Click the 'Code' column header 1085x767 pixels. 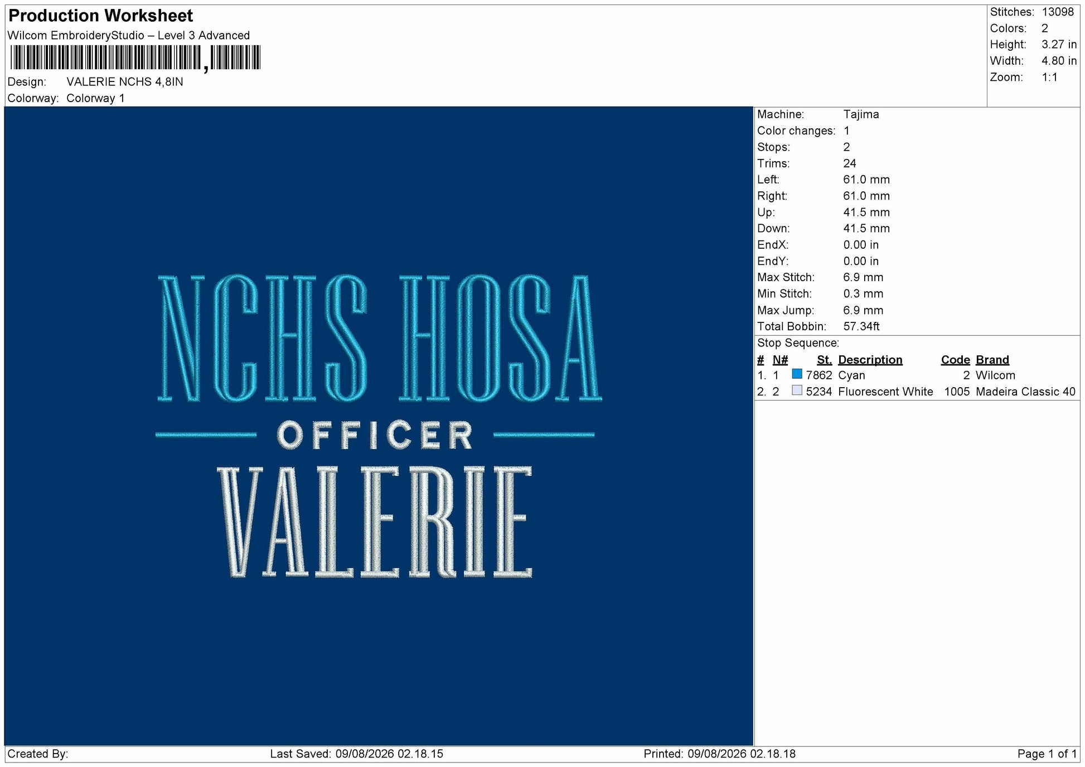[x=955, y=360]
